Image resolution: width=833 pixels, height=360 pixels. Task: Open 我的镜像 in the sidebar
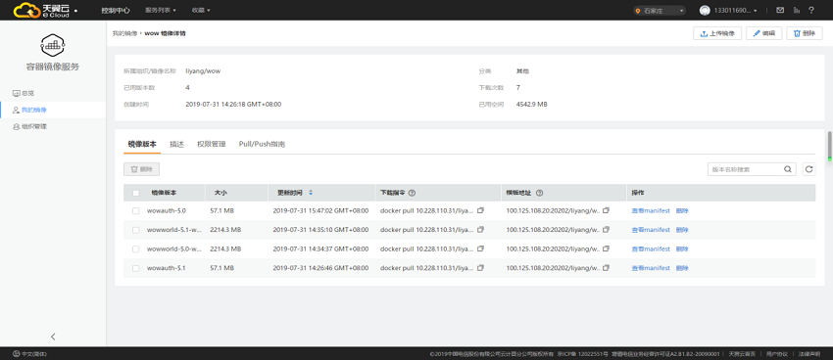coord(29,111)
